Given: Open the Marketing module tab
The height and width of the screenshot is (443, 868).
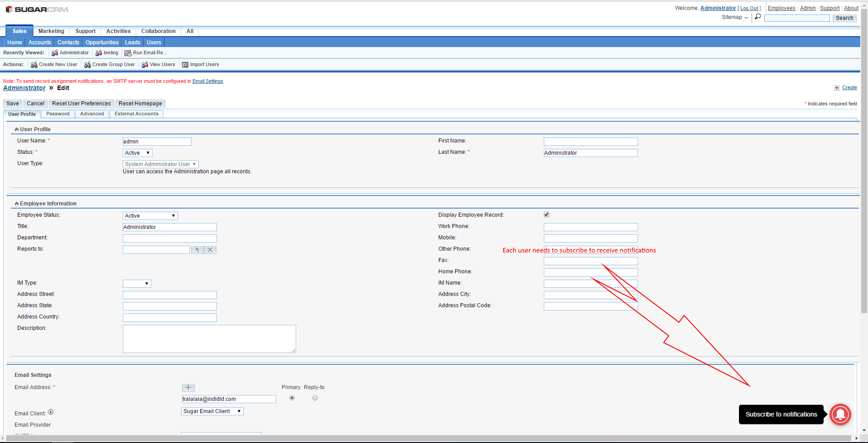Looking at the screenshot, I should [51, 31].
